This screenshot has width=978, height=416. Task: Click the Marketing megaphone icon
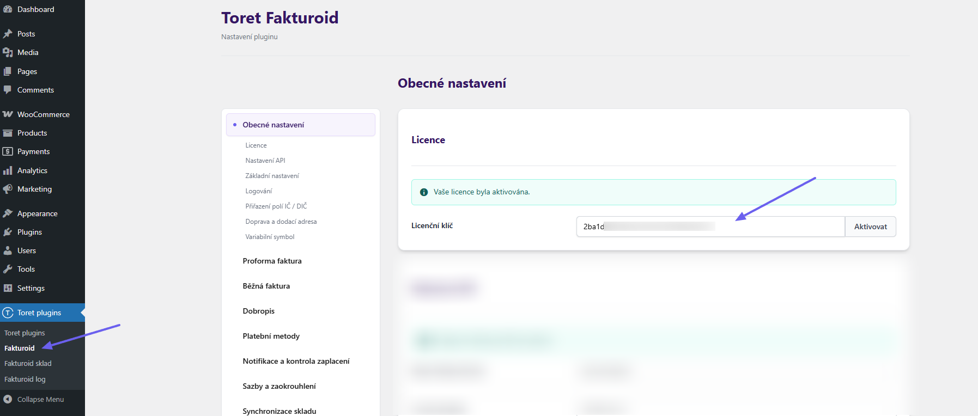[x=8, y=189]
